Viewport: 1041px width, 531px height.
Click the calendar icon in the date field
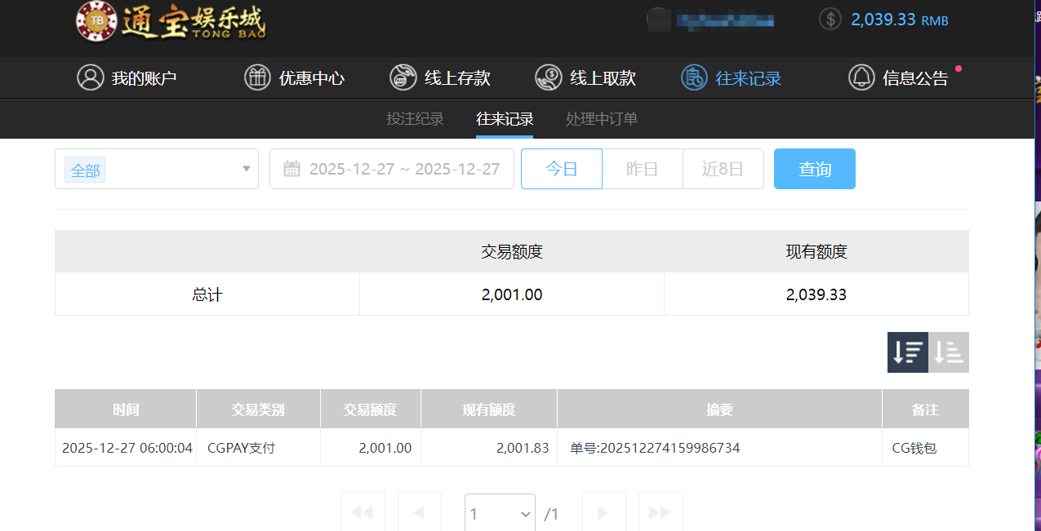point(292,168)
